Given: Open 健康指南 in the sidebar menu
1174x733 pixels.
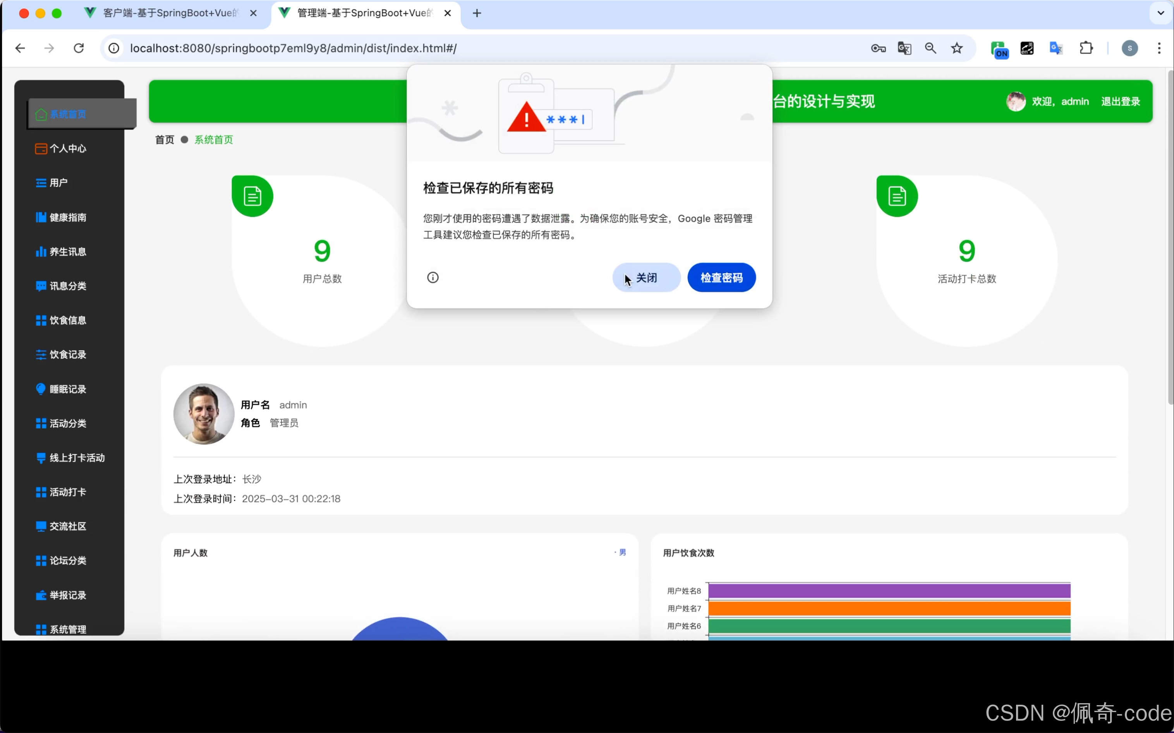Looking at the screenshot, I should pyautogui.click(x=68, y=218).
